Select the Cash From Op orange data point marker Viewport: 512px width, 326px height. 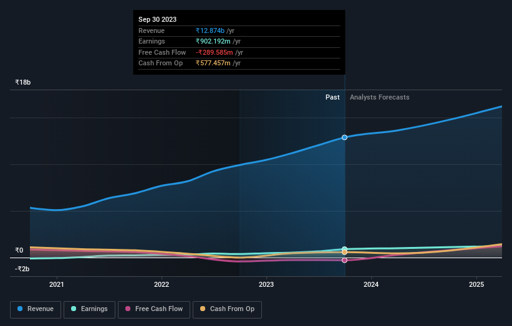point(344,253)
